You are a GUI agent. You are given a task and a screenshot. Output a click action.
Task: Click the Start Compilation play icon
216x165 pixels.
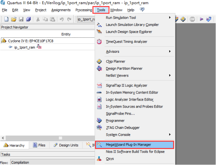pyautogui.click(x=201, y=19)
